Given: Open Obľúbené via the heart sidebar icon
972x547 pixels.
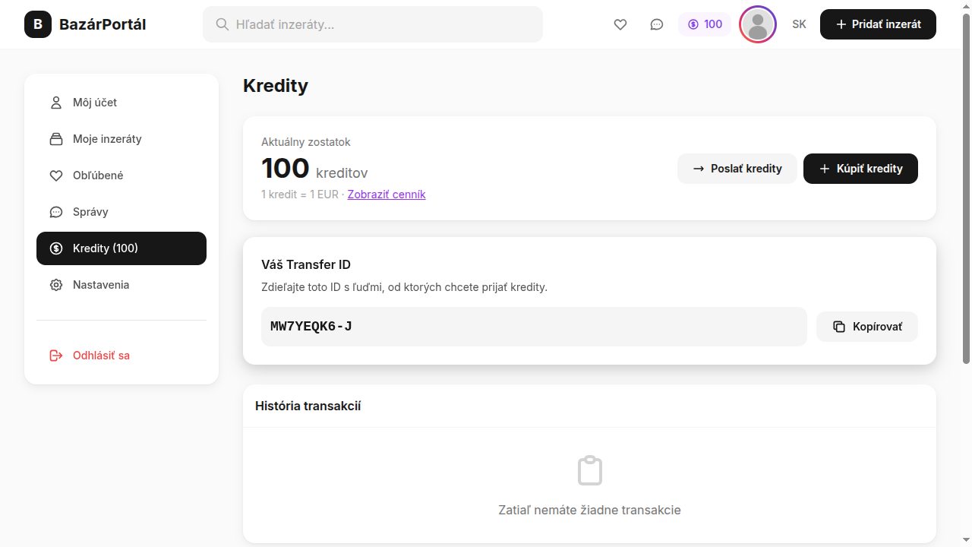Looking at the screenshot, I should 55,175.
